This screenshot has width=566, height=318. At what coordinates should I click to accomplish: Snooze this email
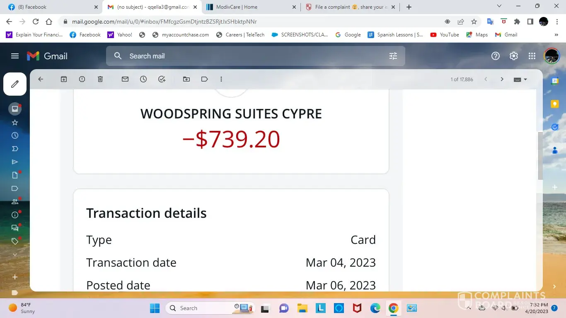click(143, 79)
